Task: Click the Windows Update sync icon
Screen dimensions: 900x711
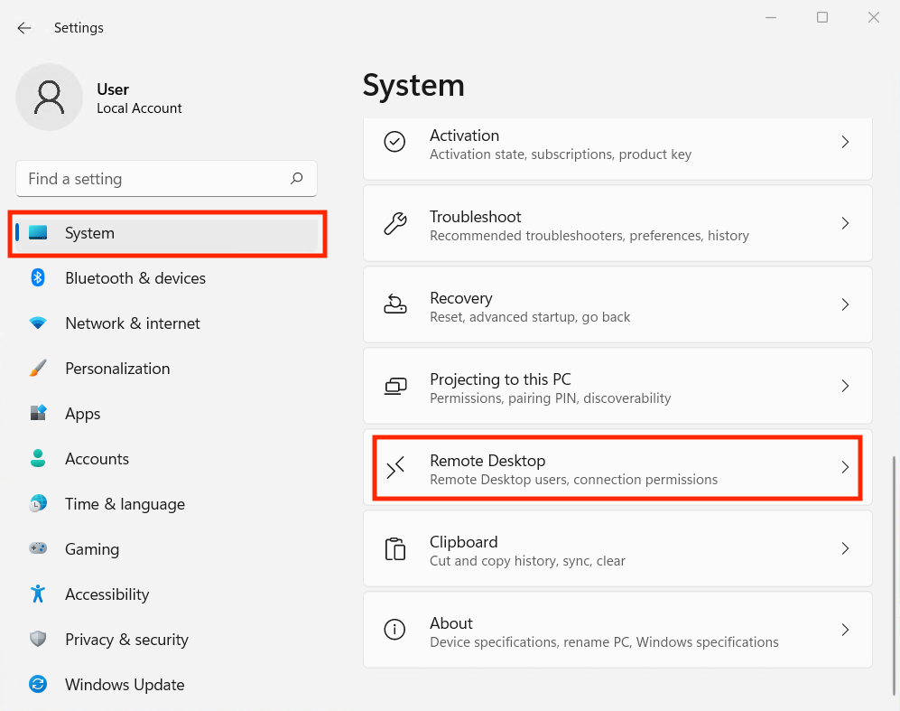Action: pyautogui.click(x=38, y=685)
